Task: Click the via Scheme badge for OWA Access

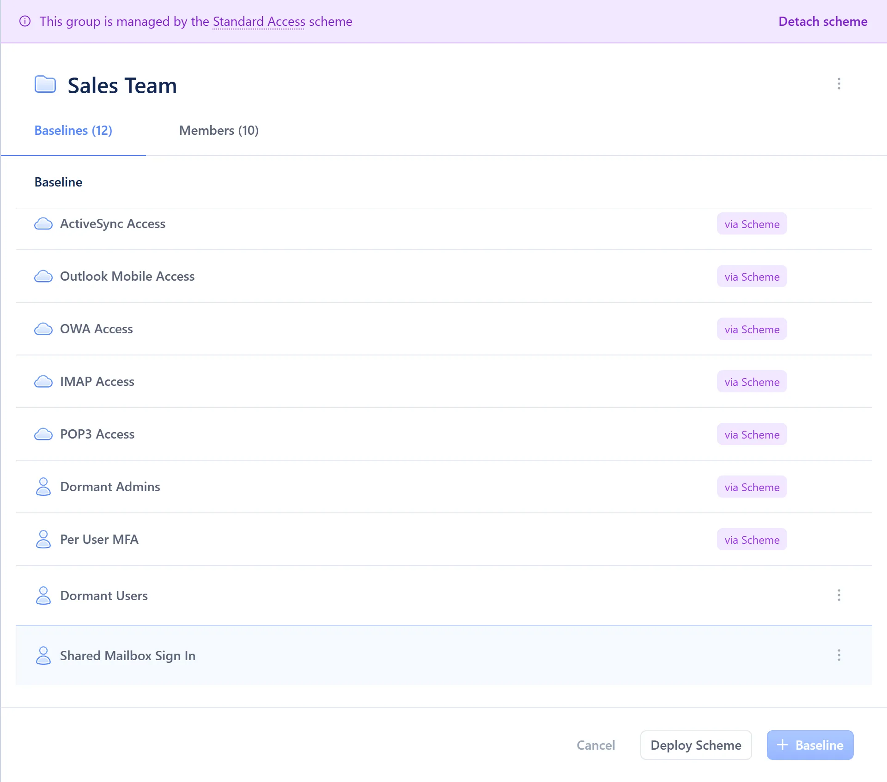Action: [x=752, y=329]
